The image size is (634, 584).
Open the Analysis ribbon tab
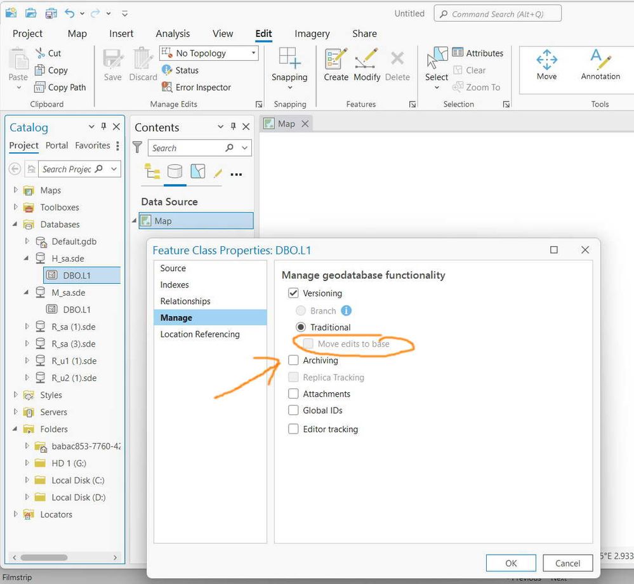[173, 34]
